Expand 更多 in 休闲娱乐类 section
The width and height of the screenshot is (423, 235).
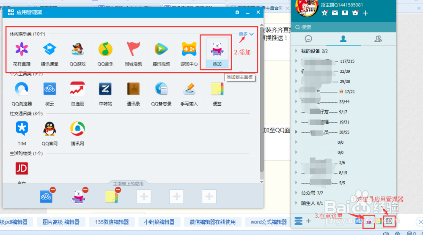point(246,34)
